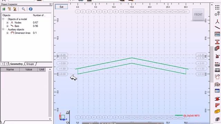The width and height of the screenshot is (221, 124).
Task: Click the green flag icon in Object Inspector
Action: (4, 9)
